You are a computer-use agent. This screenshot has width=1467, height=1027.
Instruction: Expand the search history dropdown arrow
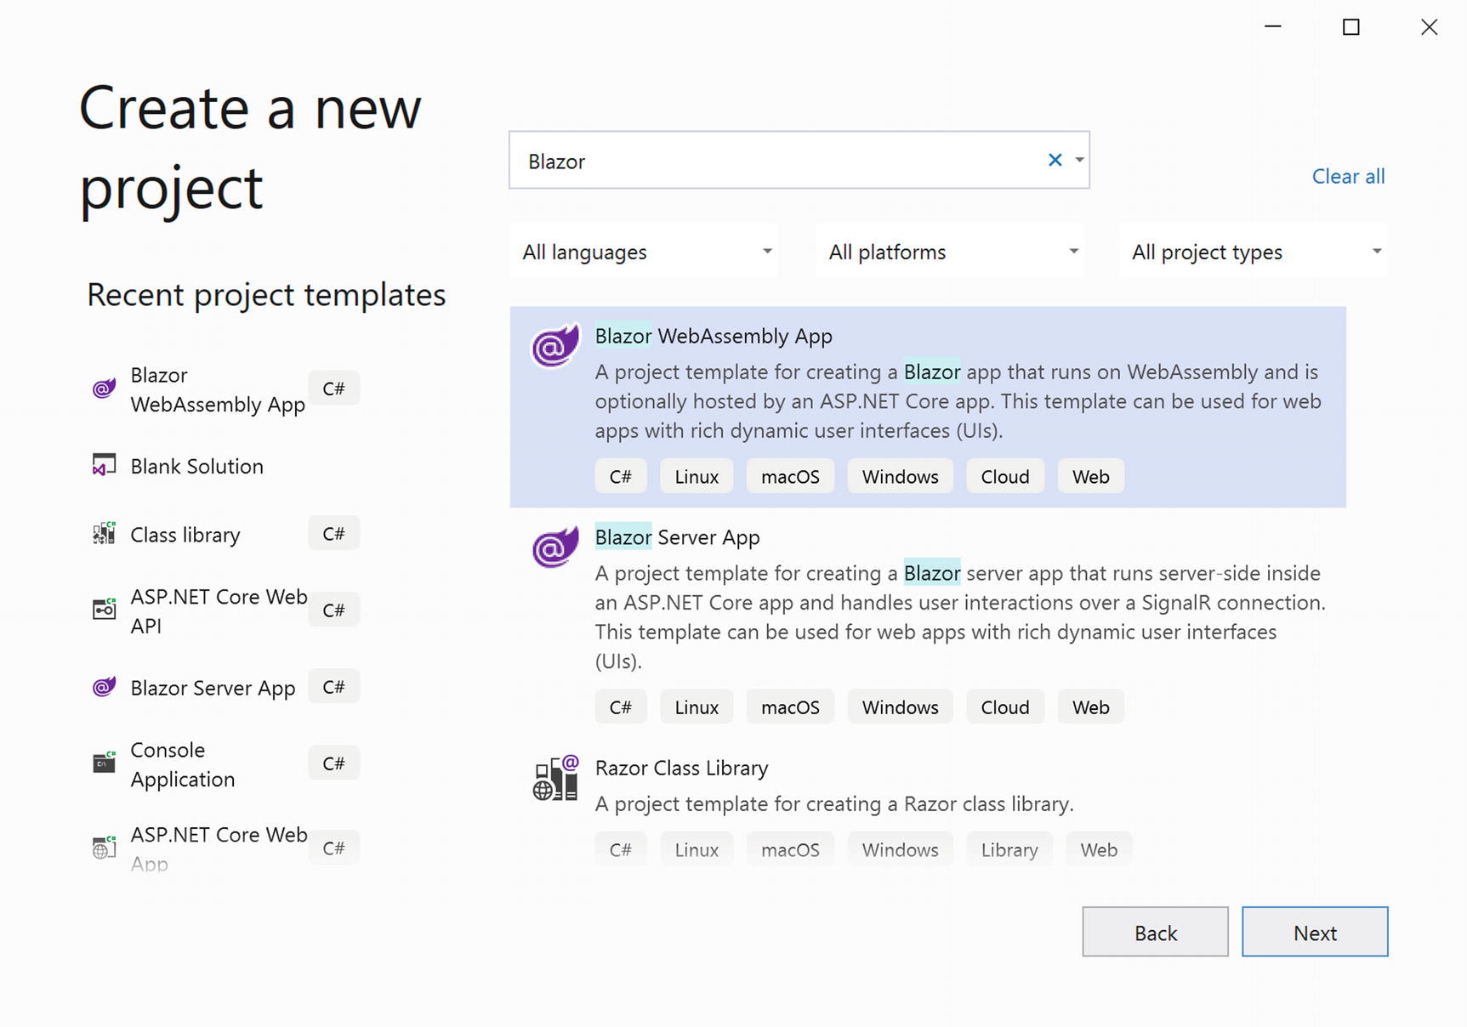[x=1079, y=160]
